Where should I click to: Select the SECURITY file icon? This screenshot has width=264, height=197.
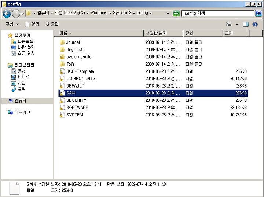pos(62,100)
